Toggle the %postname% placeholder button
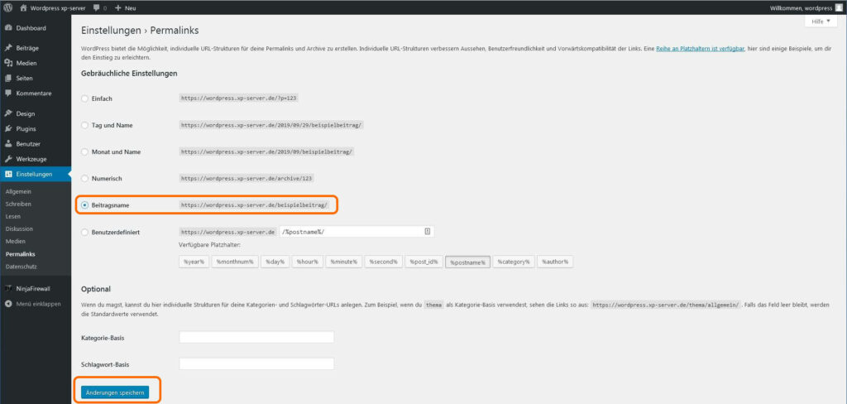The height and width of the screenshot is (404, 847). [468, 262]
